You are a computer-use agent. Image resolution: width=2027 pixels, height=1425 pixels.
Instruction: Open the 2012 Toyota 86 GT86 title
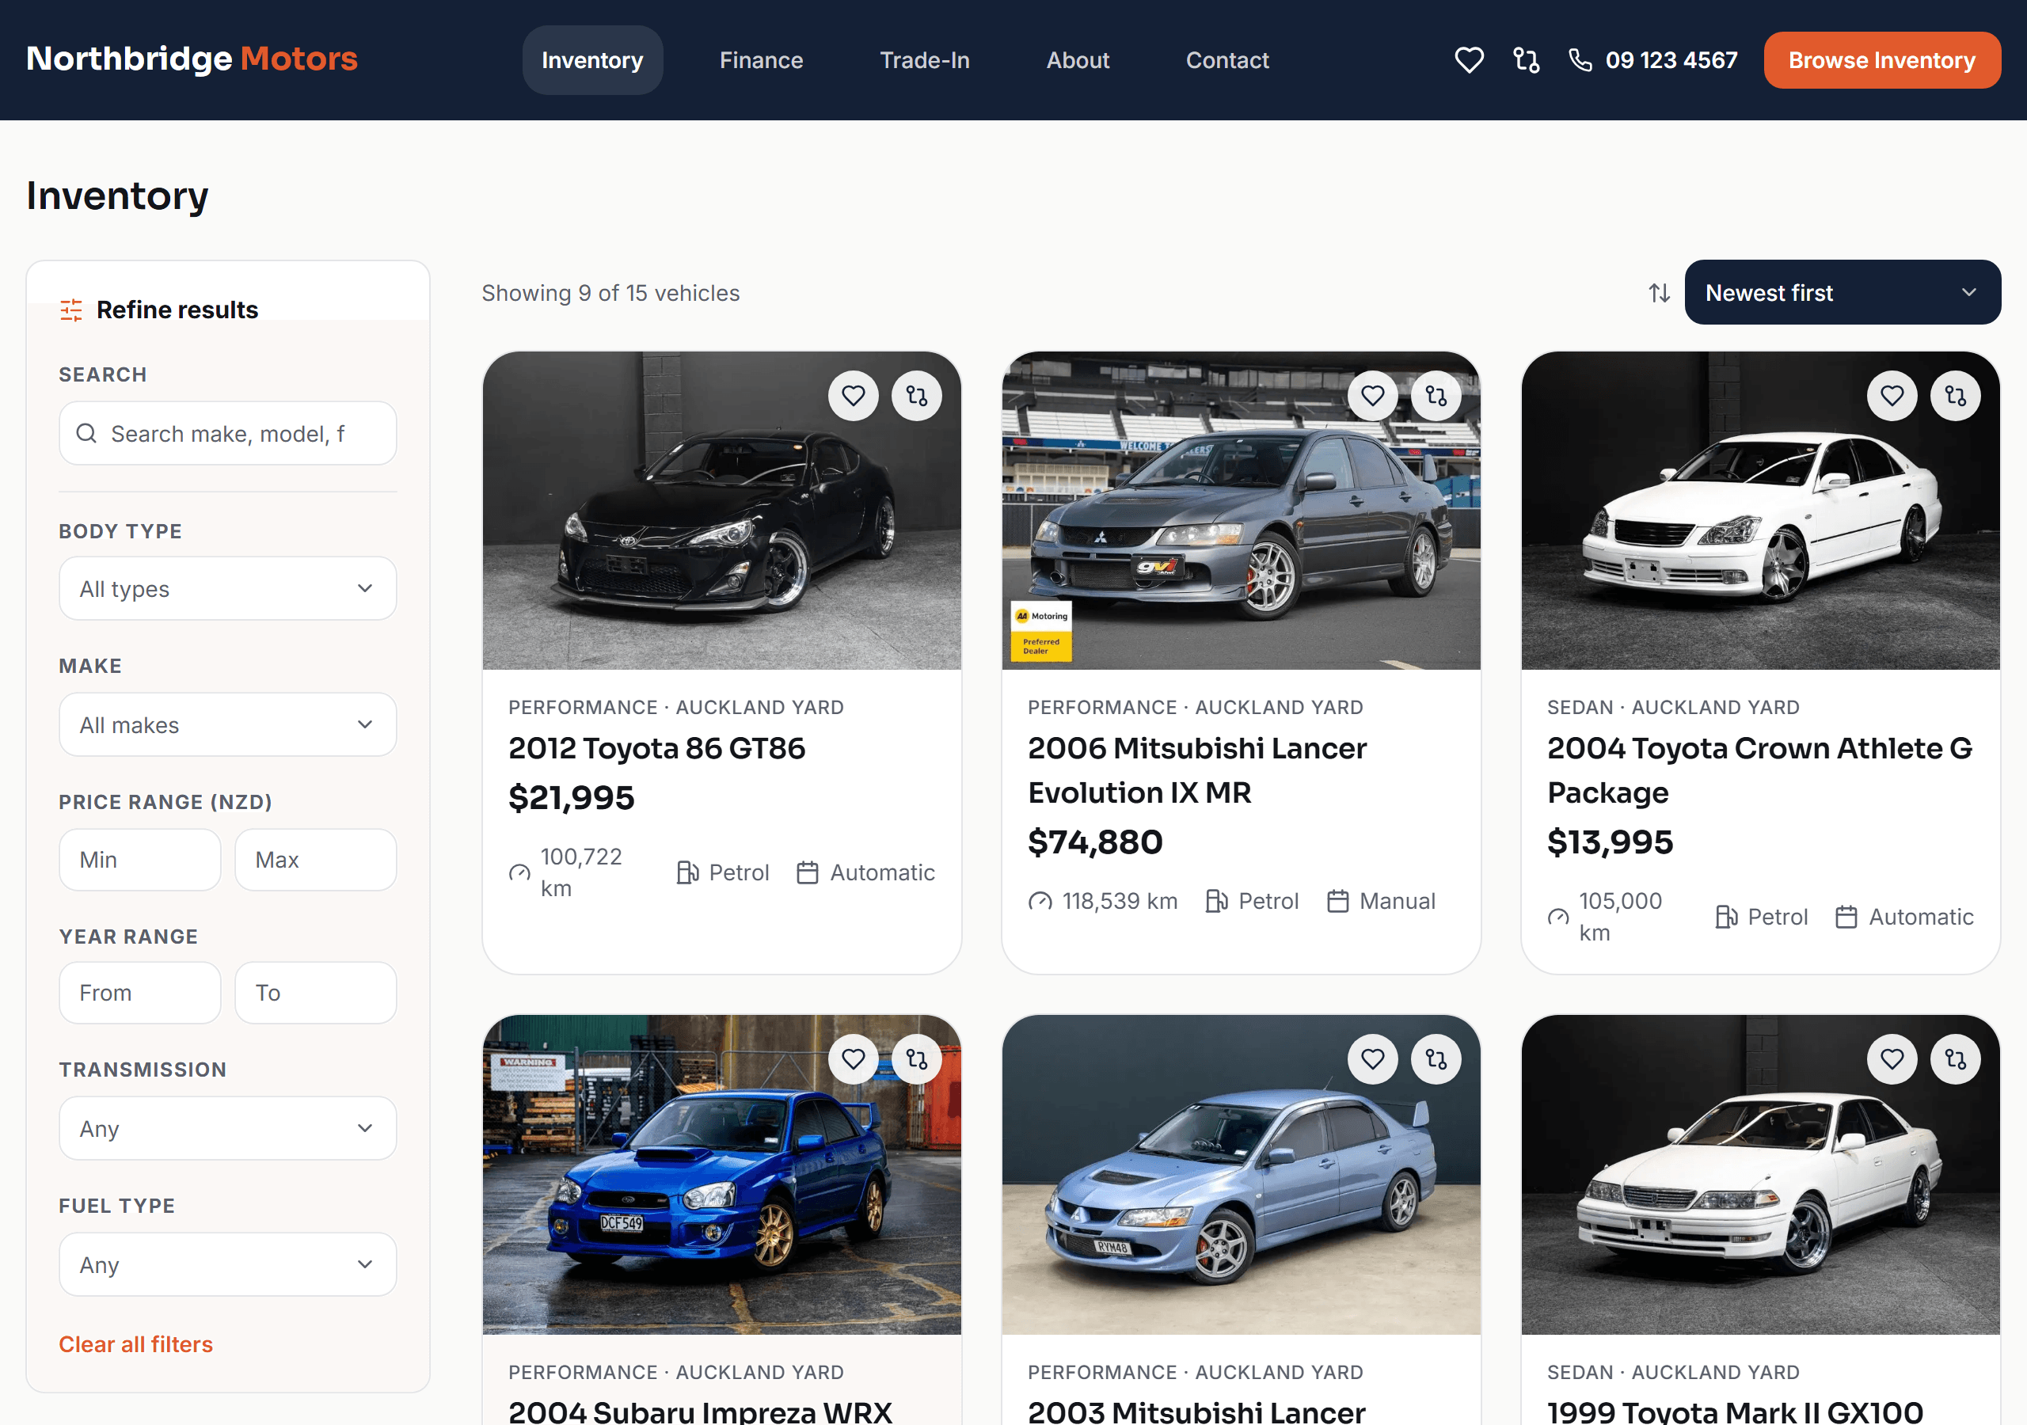tap(656, 748)
